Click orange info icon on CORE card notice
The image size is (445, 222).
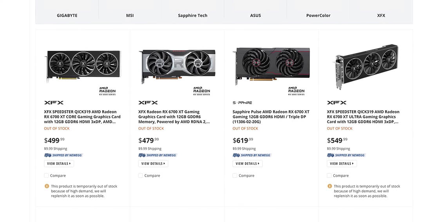pyautogui.click(x=47, y=186)
